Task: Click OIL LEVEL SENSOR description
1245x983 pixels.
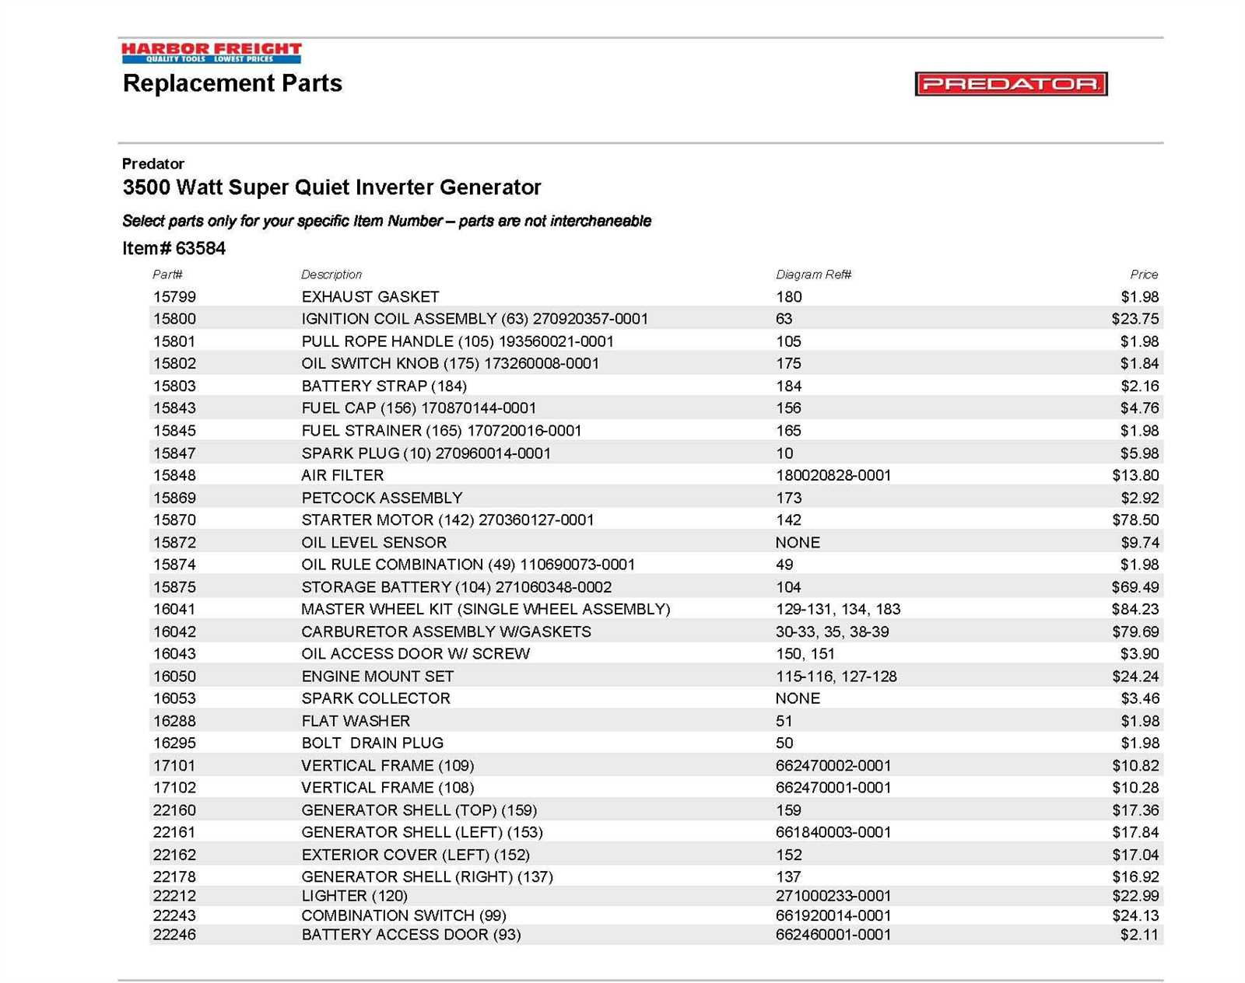Action: point(374,543)
